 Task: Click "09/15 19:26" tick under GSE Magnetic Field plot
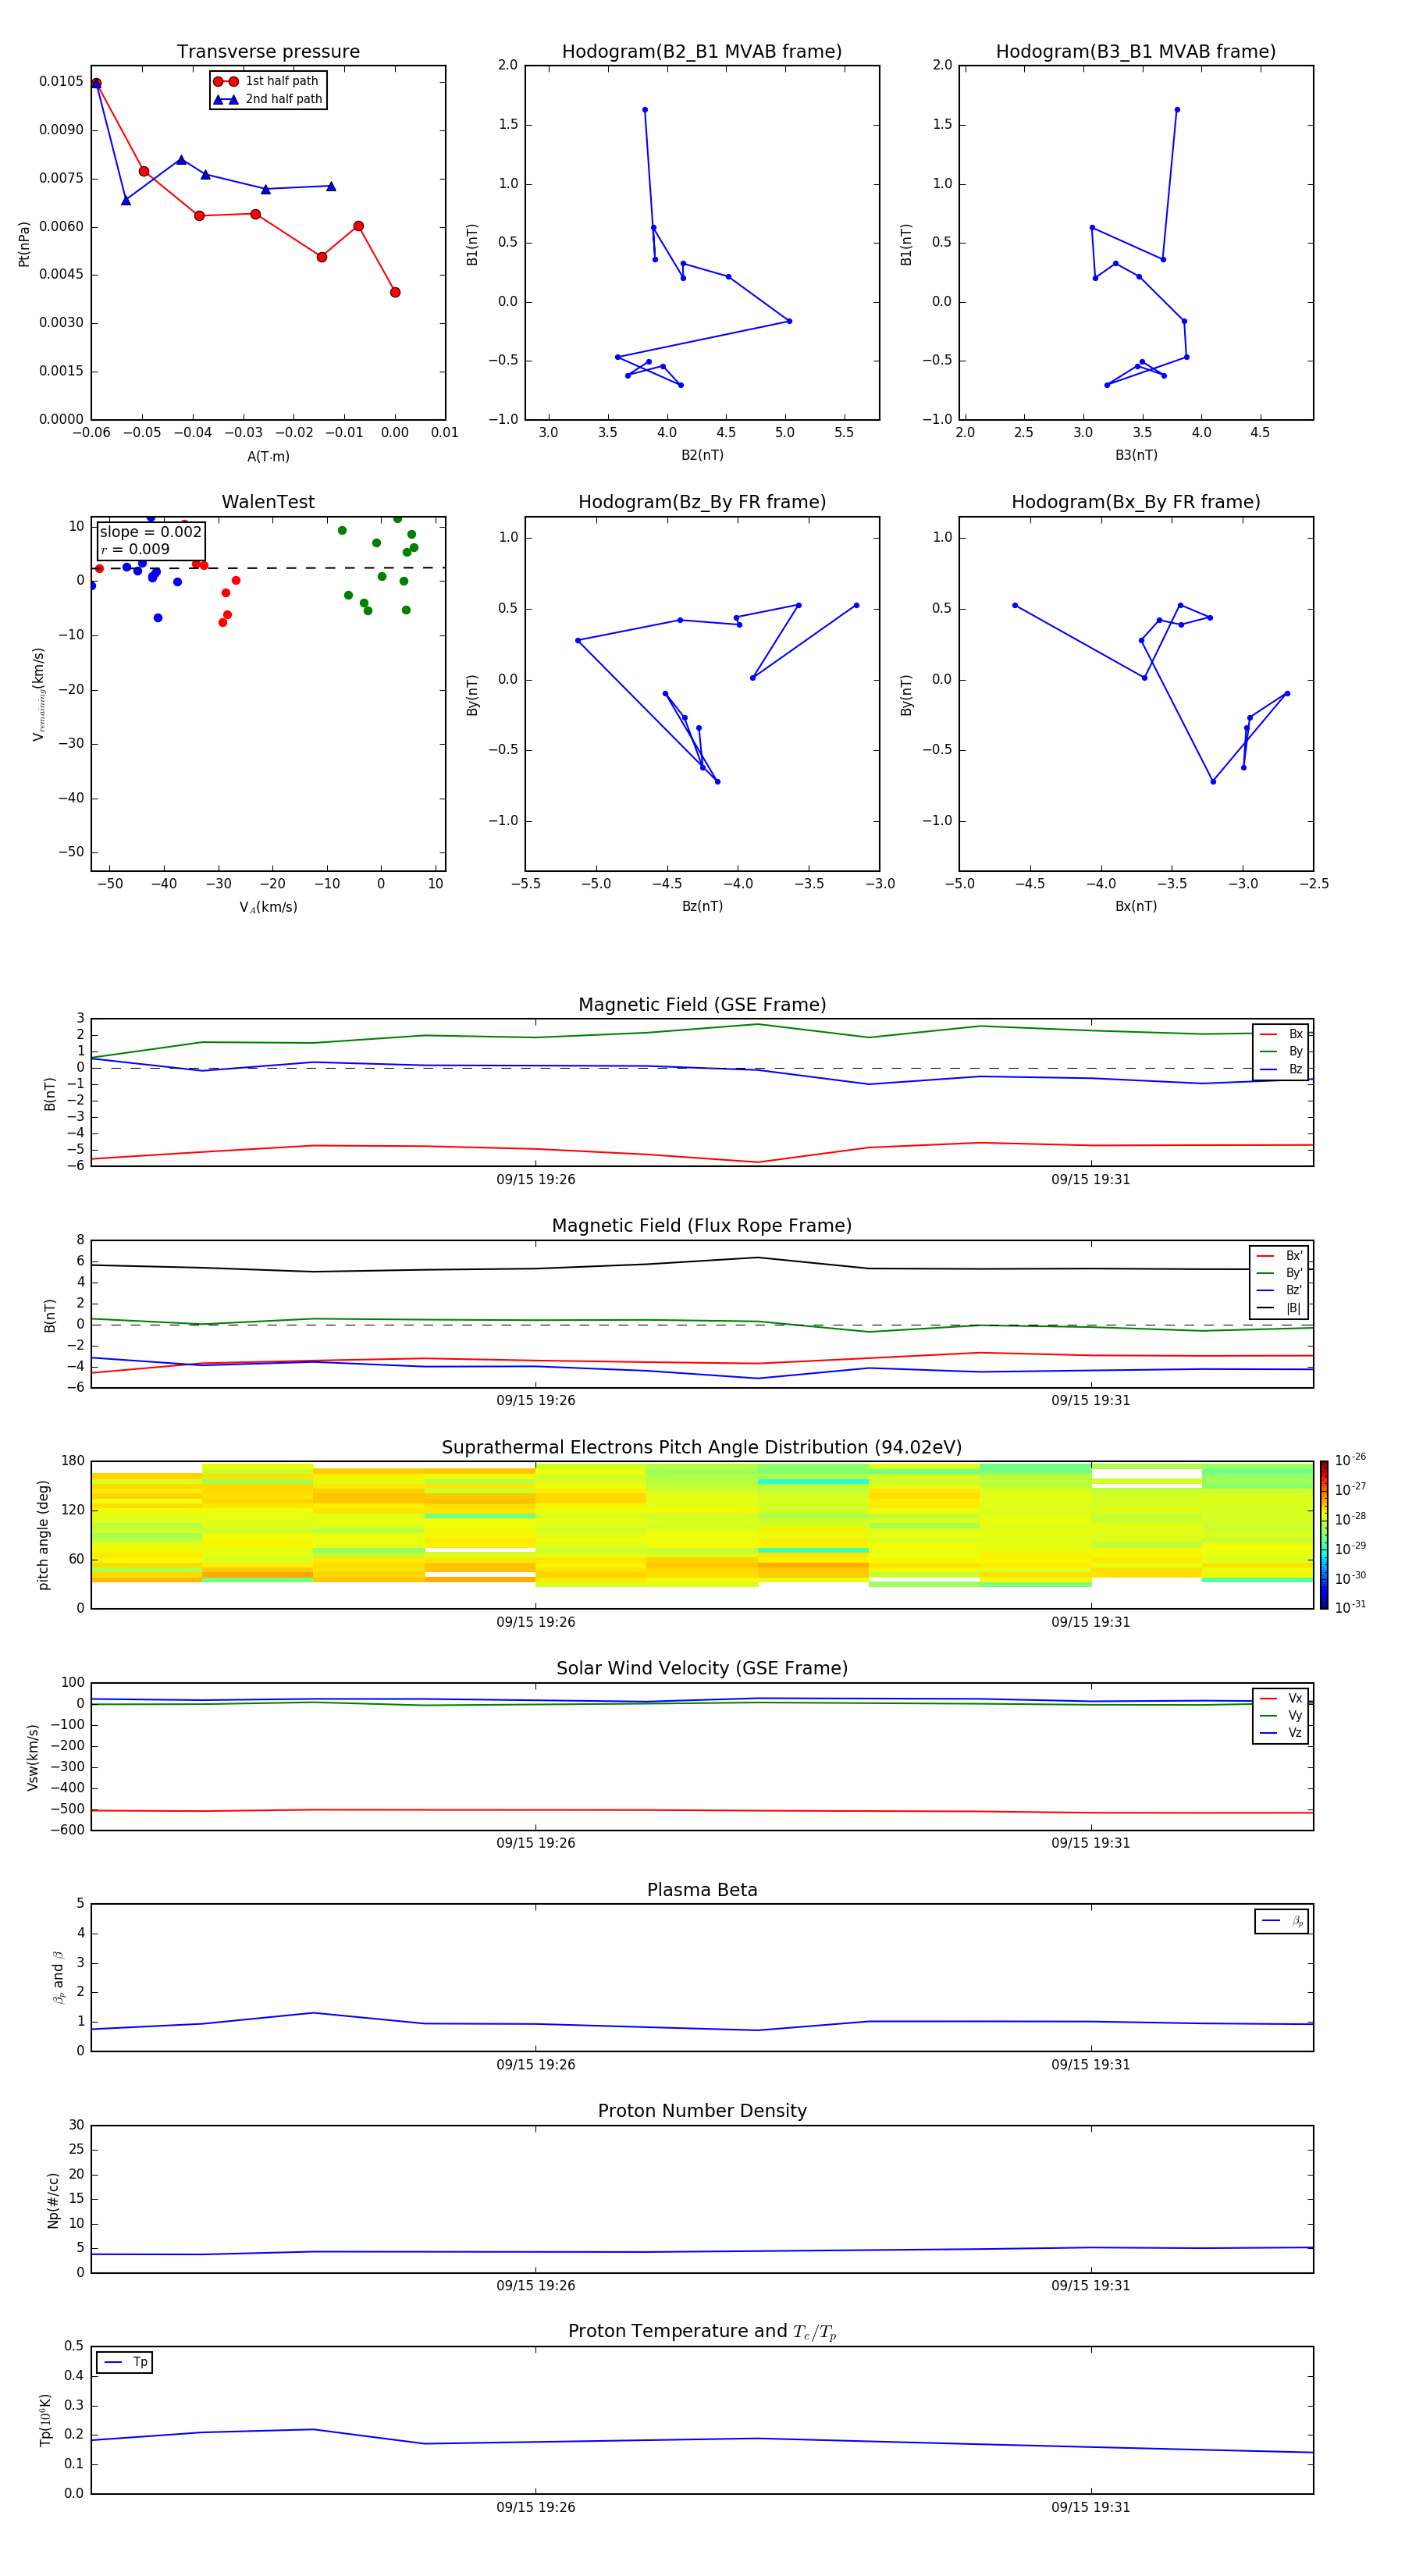536,1180
